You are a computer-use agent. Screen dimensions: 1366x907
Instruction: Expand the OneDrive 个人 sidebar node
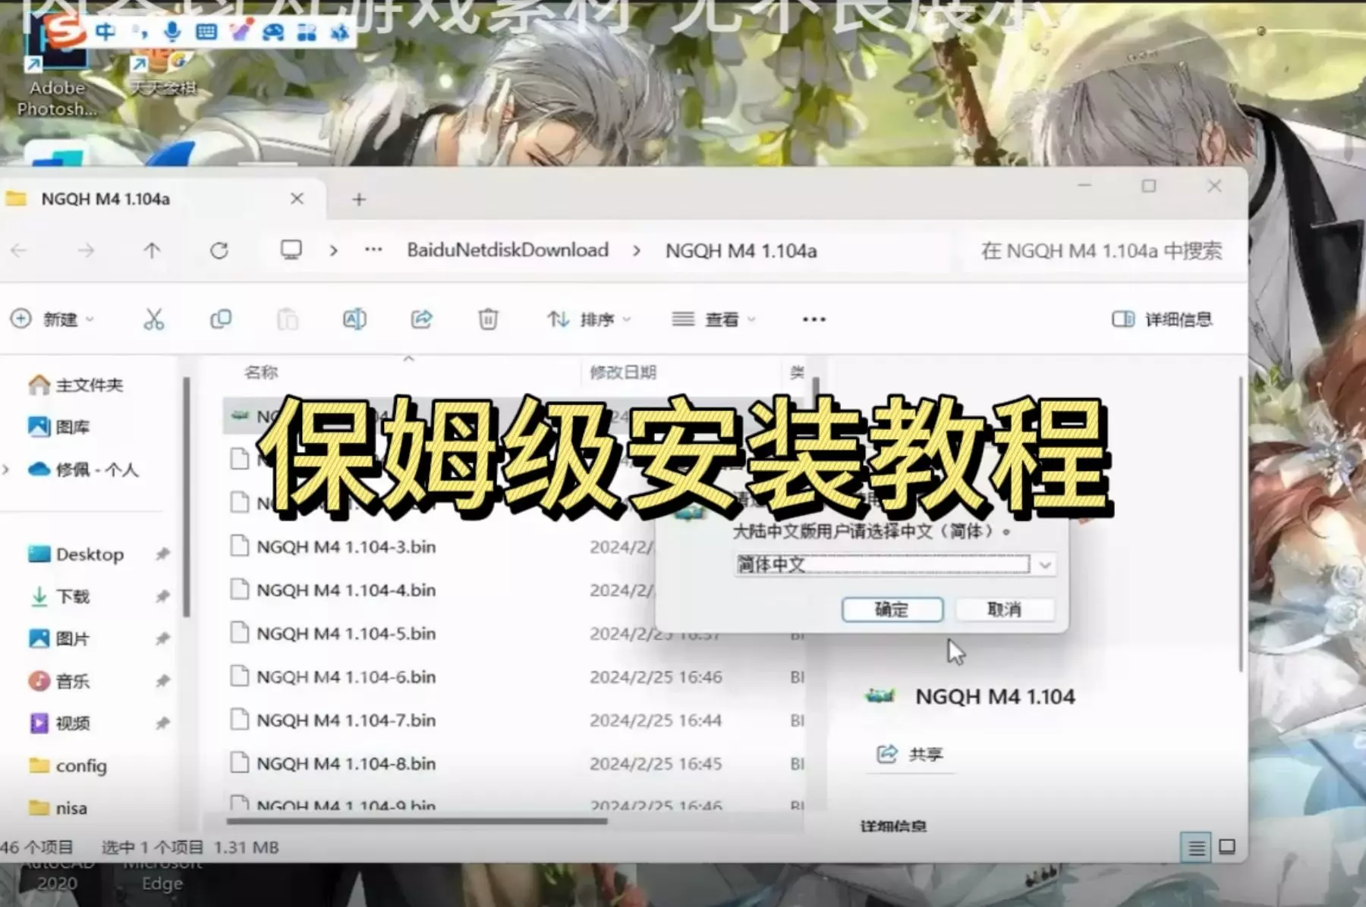[x=6, y=469]
